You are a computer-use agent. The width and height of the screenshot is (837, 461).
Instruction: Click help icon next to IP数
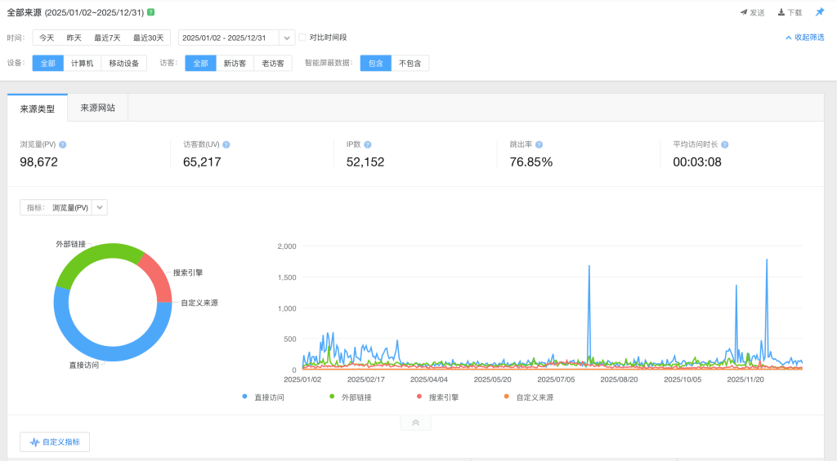tap(368, 144)
